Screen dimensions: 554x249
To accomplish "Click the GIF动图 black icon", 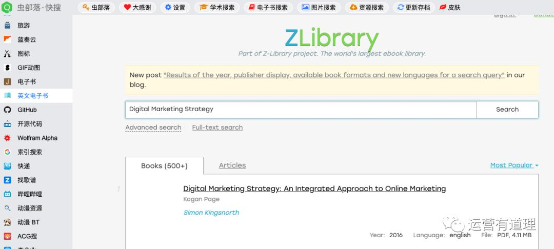I will click(7, 68).
